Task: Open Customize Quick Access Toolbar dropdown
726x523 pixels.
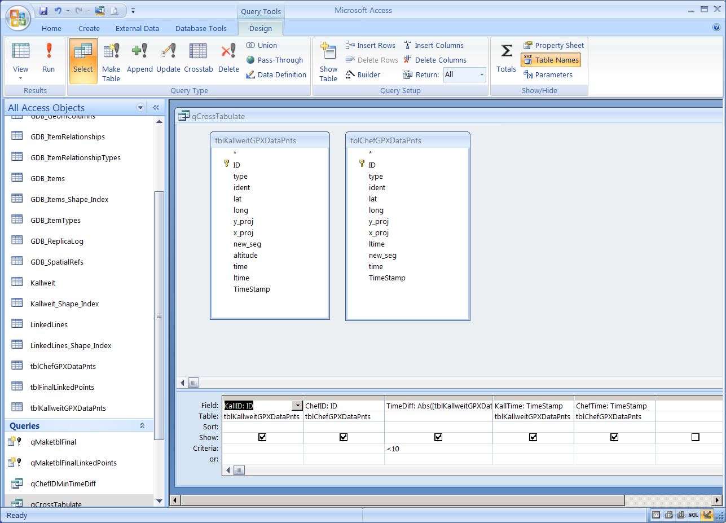Action: (x=133, y=11)
